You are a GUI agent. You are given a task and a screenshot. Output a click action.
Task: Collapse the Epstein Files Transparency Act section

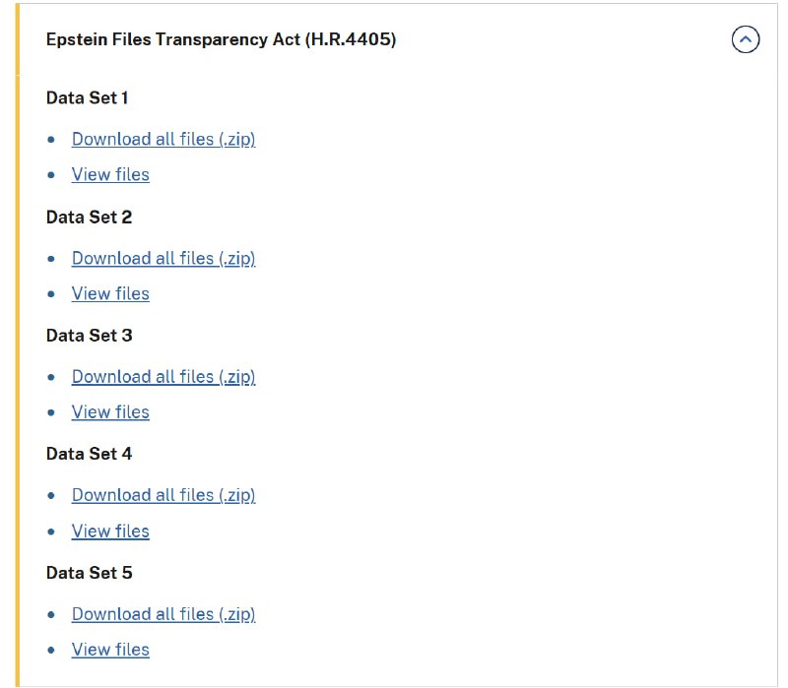[746, 40]
